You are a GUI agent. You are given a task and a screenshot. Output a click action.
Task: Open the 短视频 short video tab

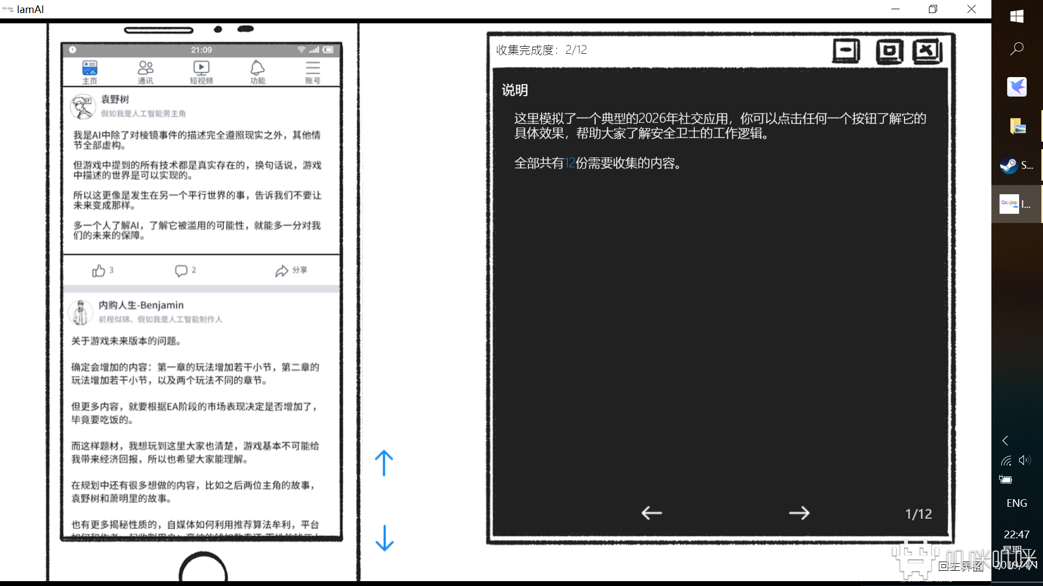202,72
